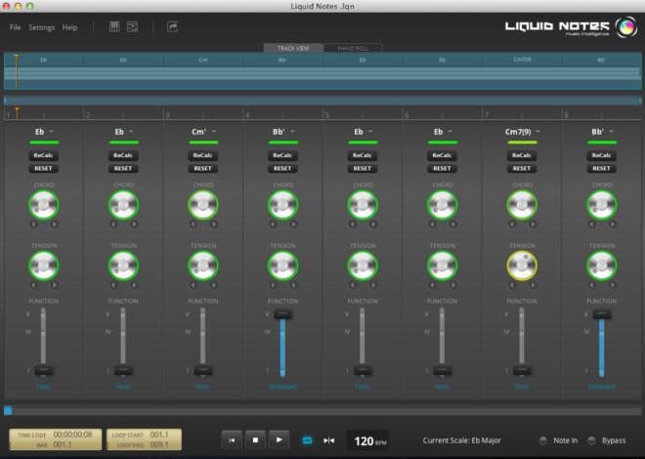Viewport: 645px width, 459px height.
Task: Click ReCalc for the Cm7(9) bar
Action: click(522, 155)
